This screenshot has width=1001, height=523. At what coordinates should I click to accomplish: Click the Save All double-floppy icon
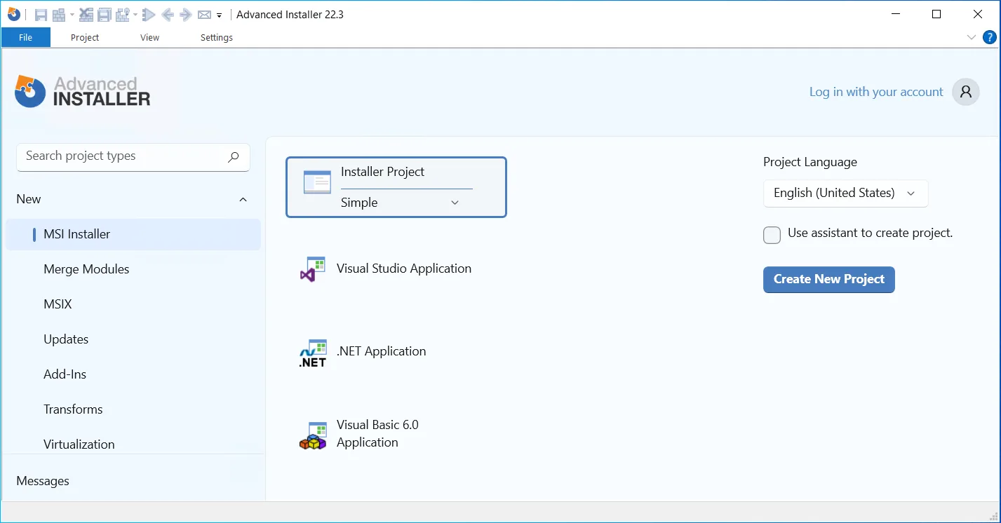(105, 15)
